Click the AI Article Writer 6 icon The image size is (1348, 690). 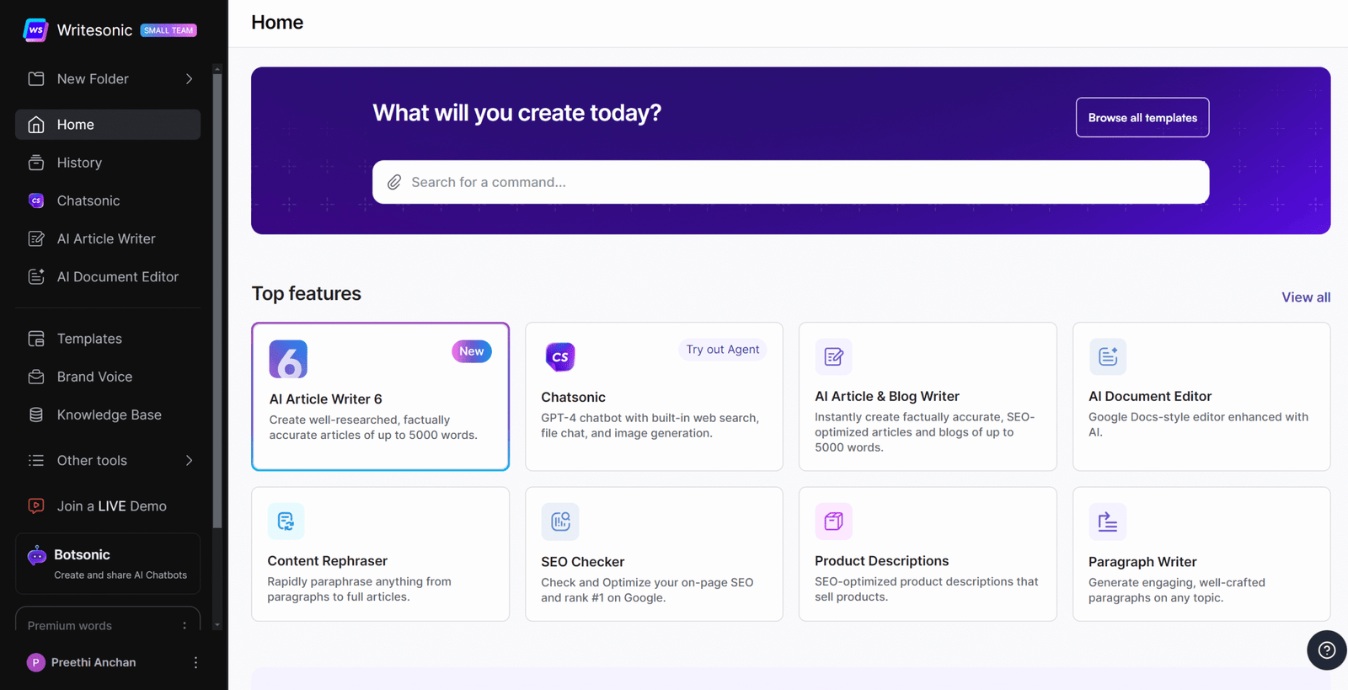pos(288,359)
